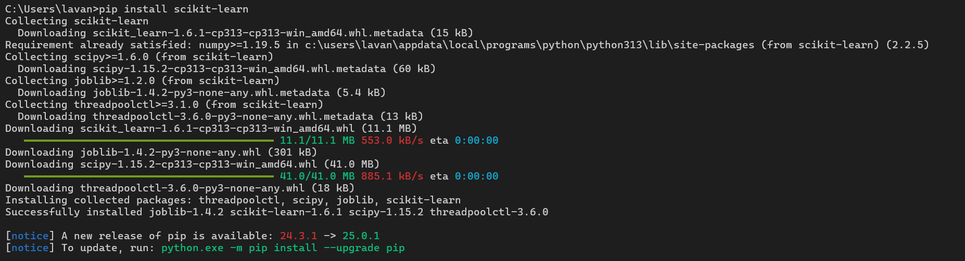Click the green pip version 25.0.1
This screenshot has height=261, width=965.
tap(361, 236)
